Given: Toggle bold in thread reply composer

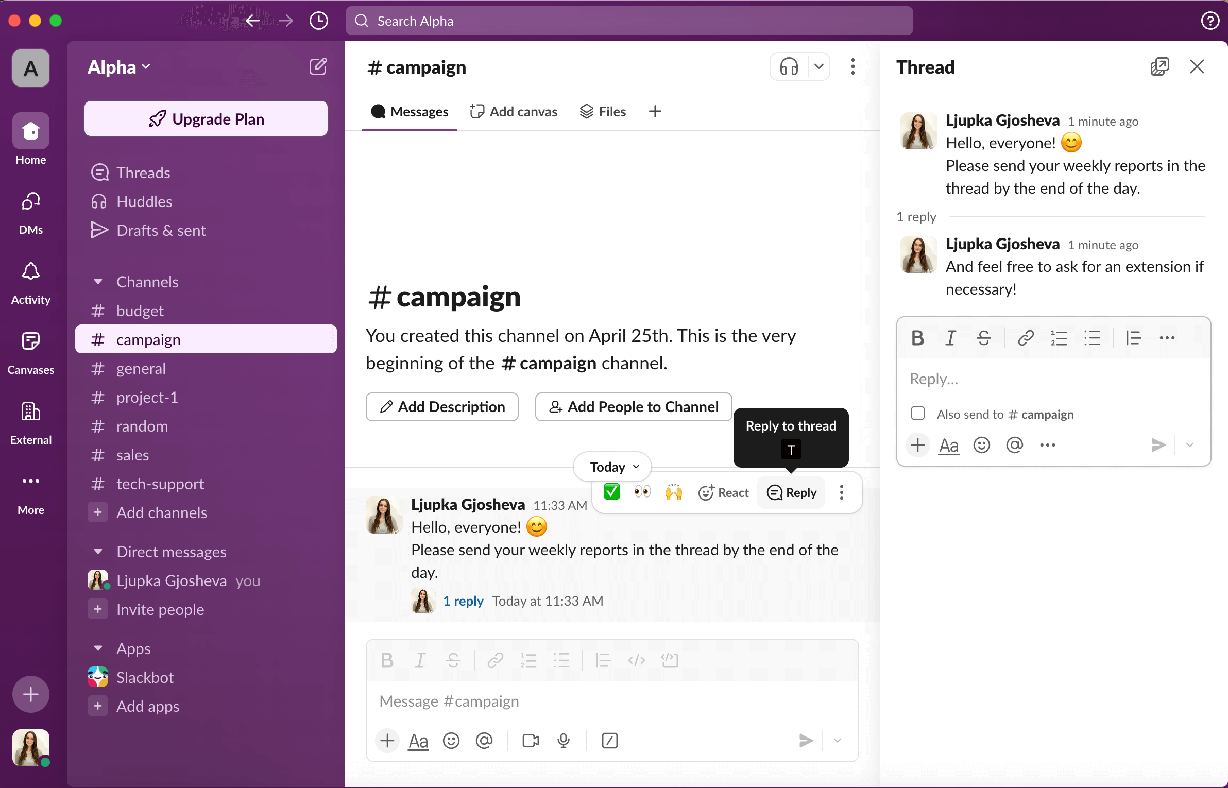Looking at the screenshot, I should pyautogui.click(x=917, y=338).
